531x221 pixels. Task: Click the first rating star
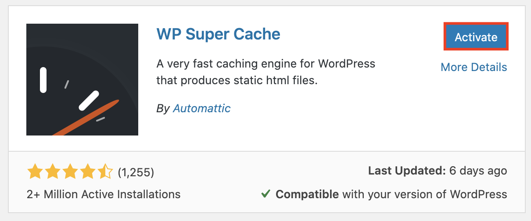(35, 172)
